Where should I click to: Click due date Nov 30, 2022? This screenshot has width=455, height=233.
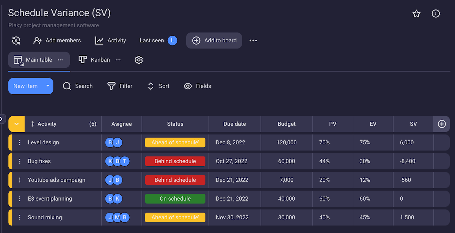click(x=232, y=217)
